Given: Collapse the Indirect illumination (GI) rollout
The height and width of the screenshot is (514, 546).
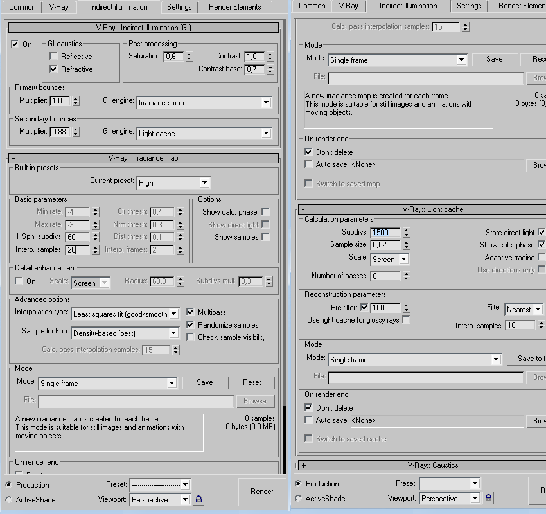Looking at the screenshot, I should click(x=13, y=28).
